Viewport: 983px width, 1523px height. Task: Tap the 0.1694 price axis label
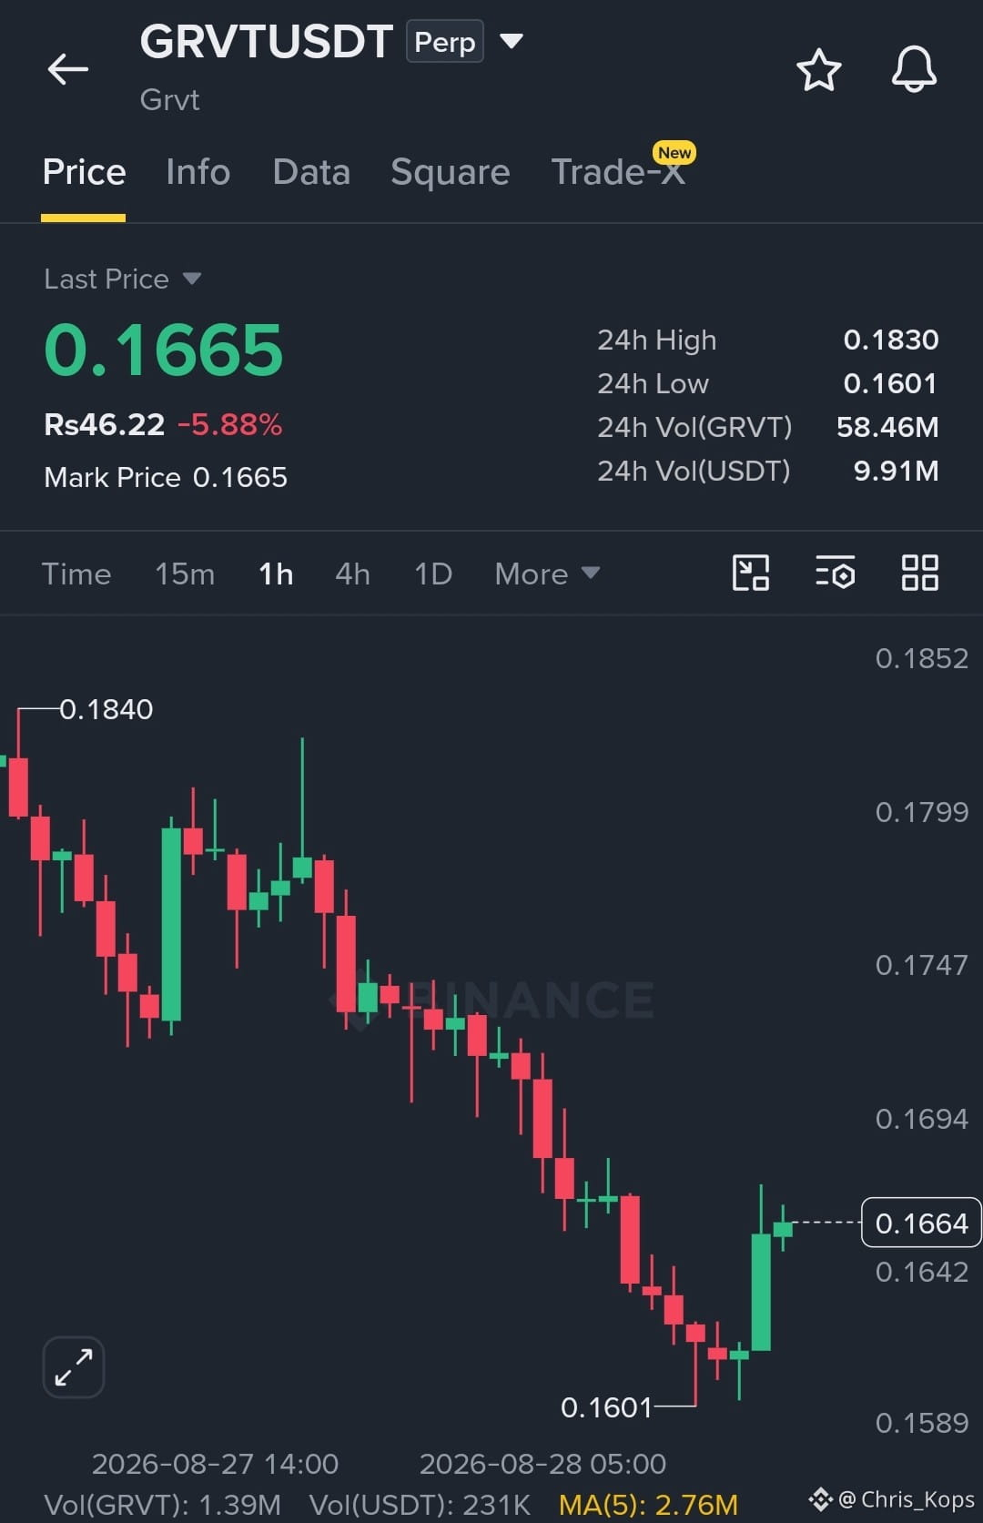coord(921,1118)
